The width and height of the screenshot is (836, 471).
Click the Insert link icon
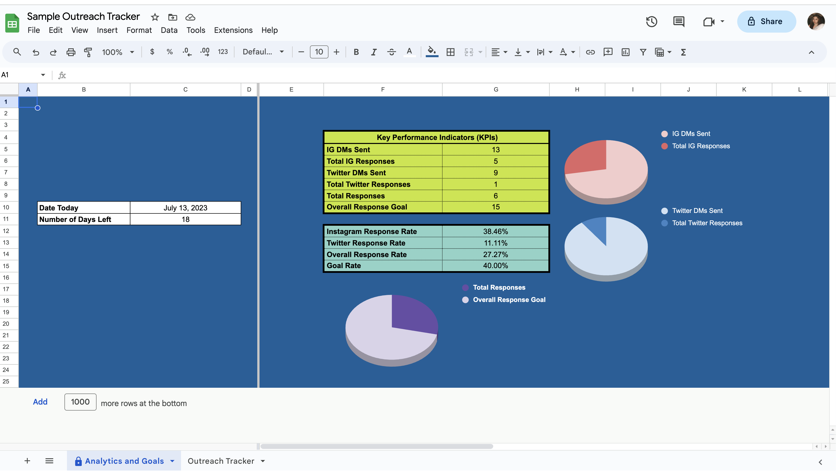tap(590, 52)
